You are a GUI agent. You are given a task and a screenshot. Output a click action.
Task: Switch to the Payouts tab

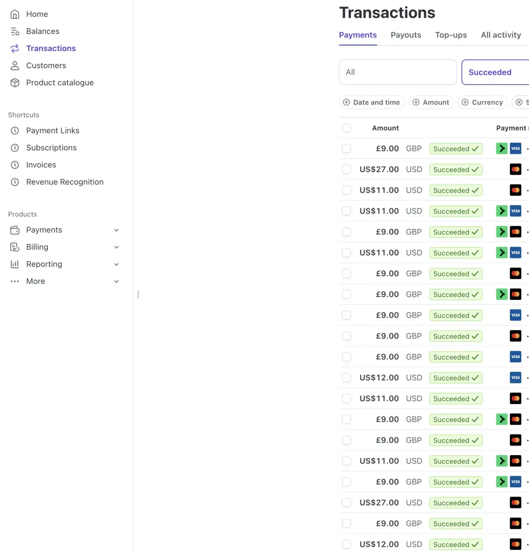pos(406,35)
